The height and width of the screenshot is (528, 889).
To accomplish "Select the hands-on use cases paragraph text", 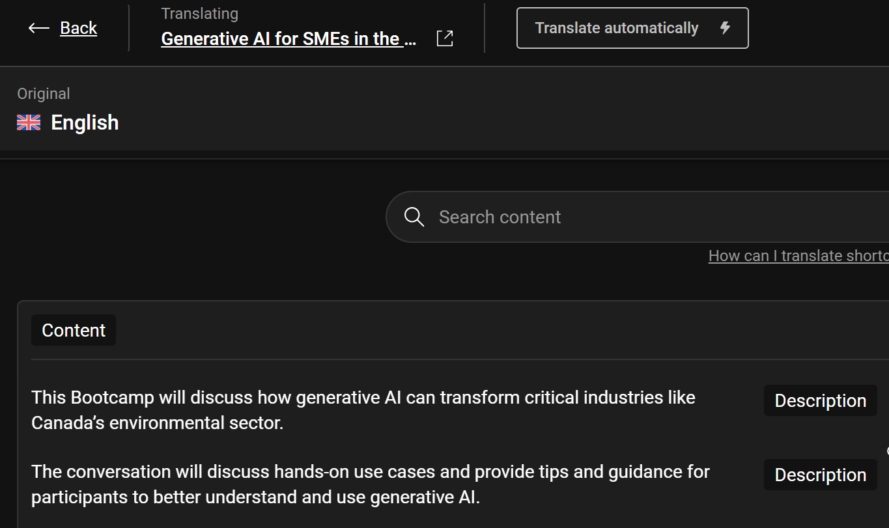I will (x=371, y=484).
